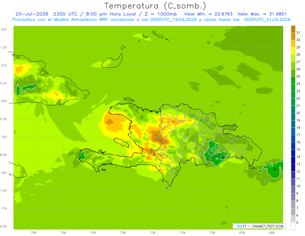Screen dimensions: 305x236
Task: Select the '20-Jul-2026' date text
Action: point(32,14)
